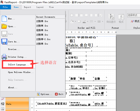Click the About menu entry
Screen dimensions: 140x111
13,87
